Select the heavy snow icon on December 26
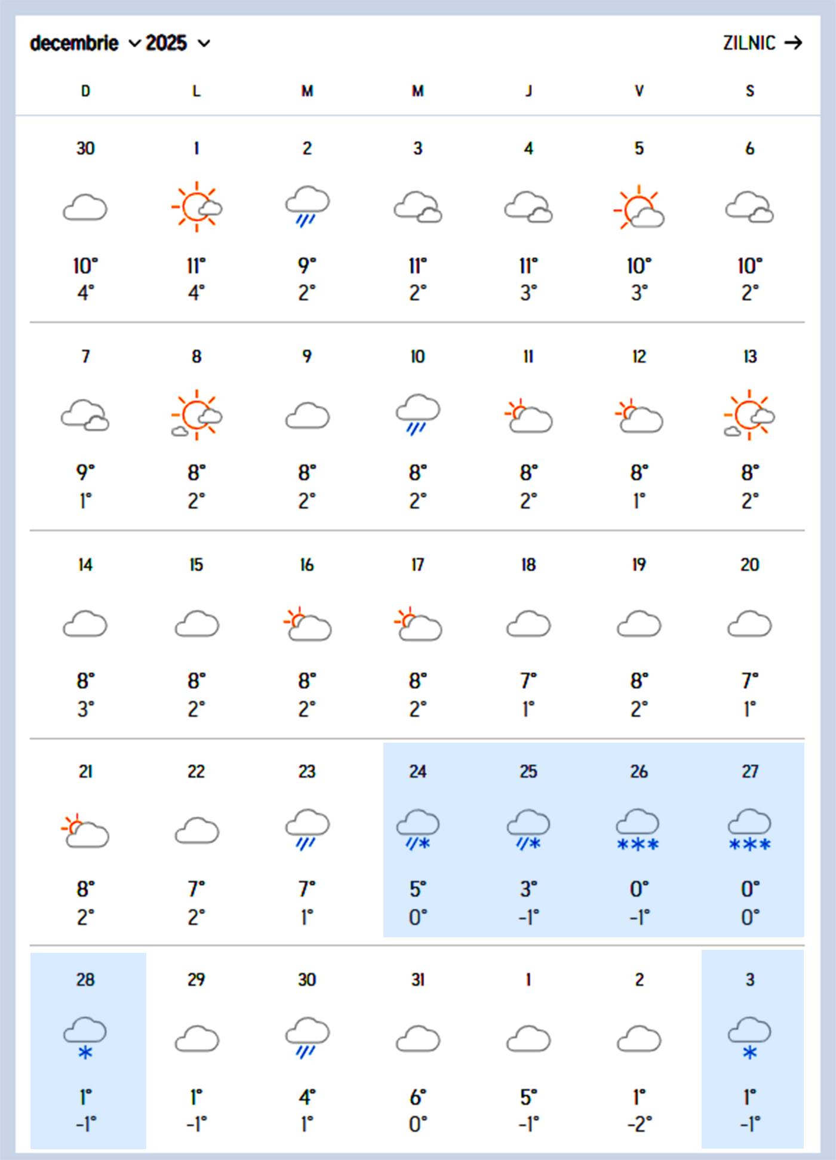Viewport: 836px width, 1160px height. pos(638,830)
